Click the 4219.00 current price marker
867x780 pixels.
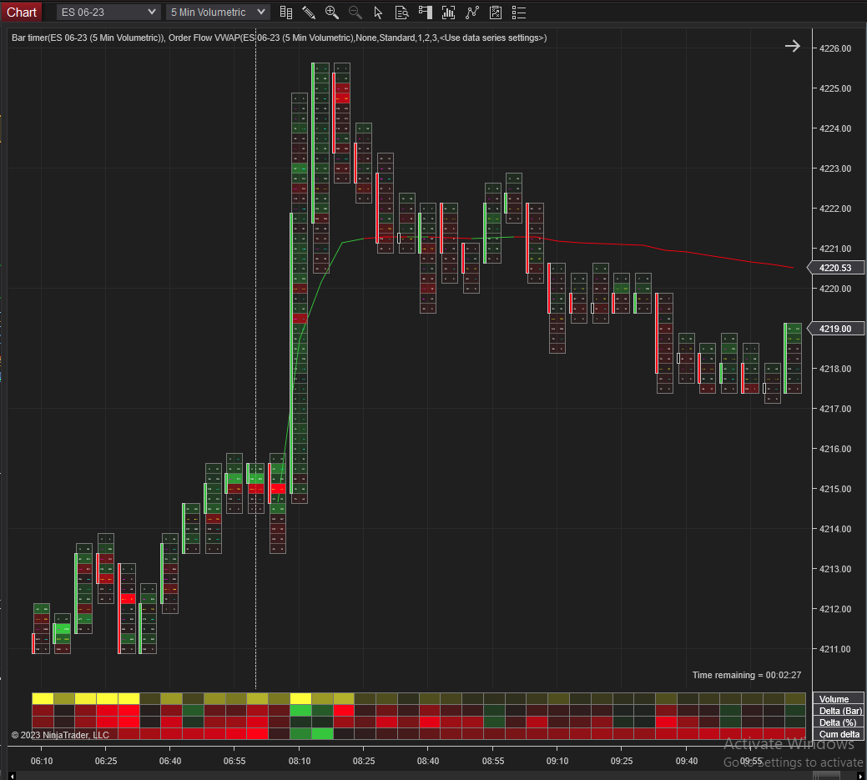tap(835, 329)
